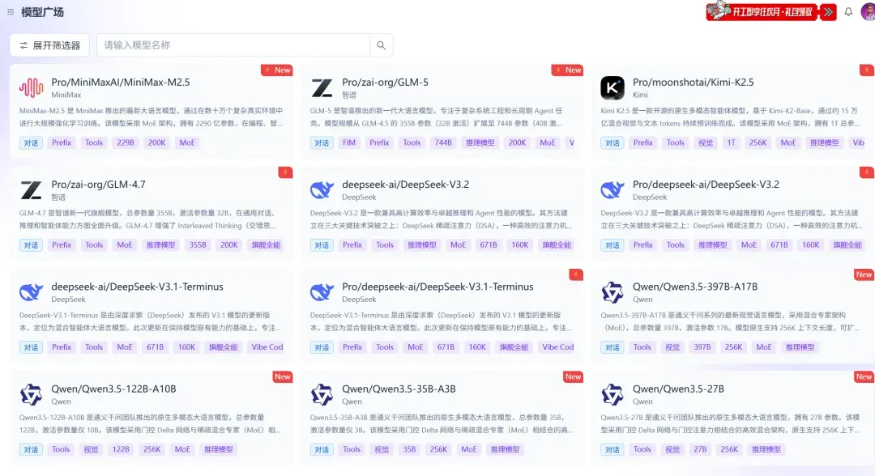Image resolution: width=875 pixels, height=476 pixels.
Task: Expand the promo banner double-arrow
Action: (x=828, y=11)
